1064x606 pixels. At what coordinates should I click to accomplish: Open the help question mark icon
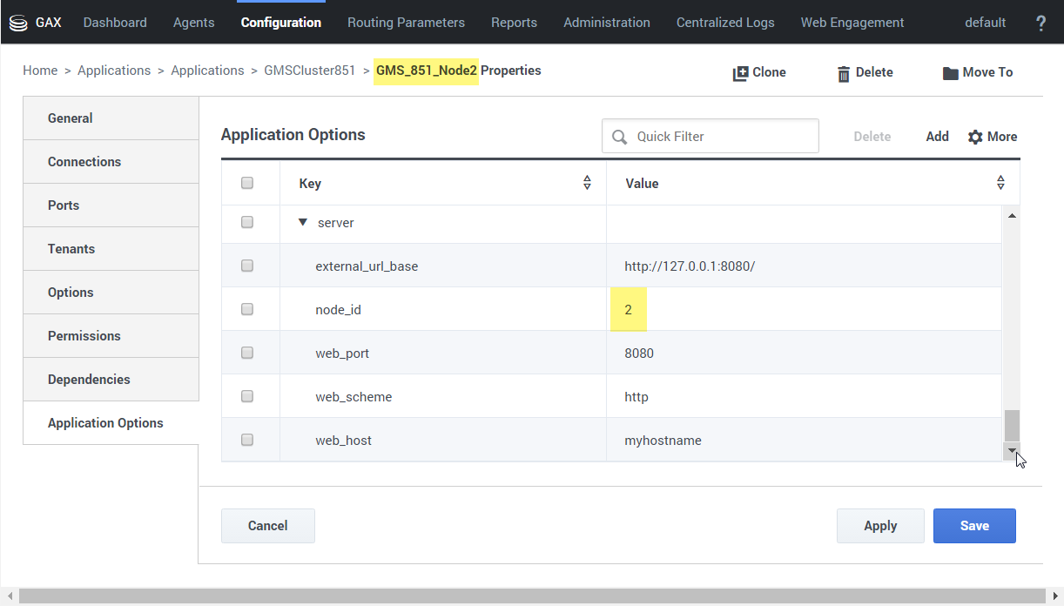pyautogui.click(x=1040, y=24)
